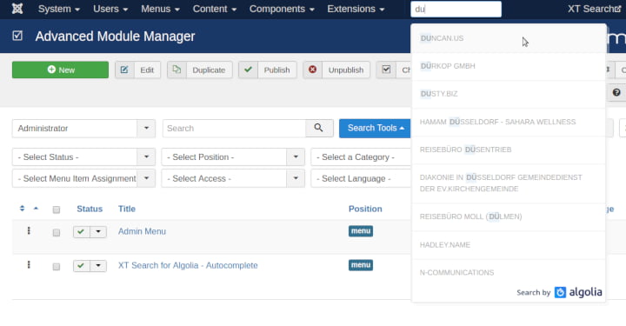Open XT Search for Algolia - Autocomplete link
Screen dimensions: 626x326
tap(188, 265)
